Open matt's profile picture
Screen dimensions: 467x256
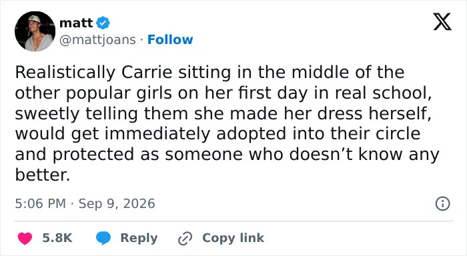[35, 31]
